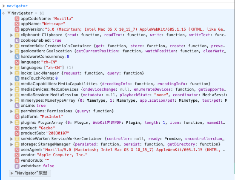Expand the credentials property
Viewport: 235px width, 180px height.
pos(11,46)
